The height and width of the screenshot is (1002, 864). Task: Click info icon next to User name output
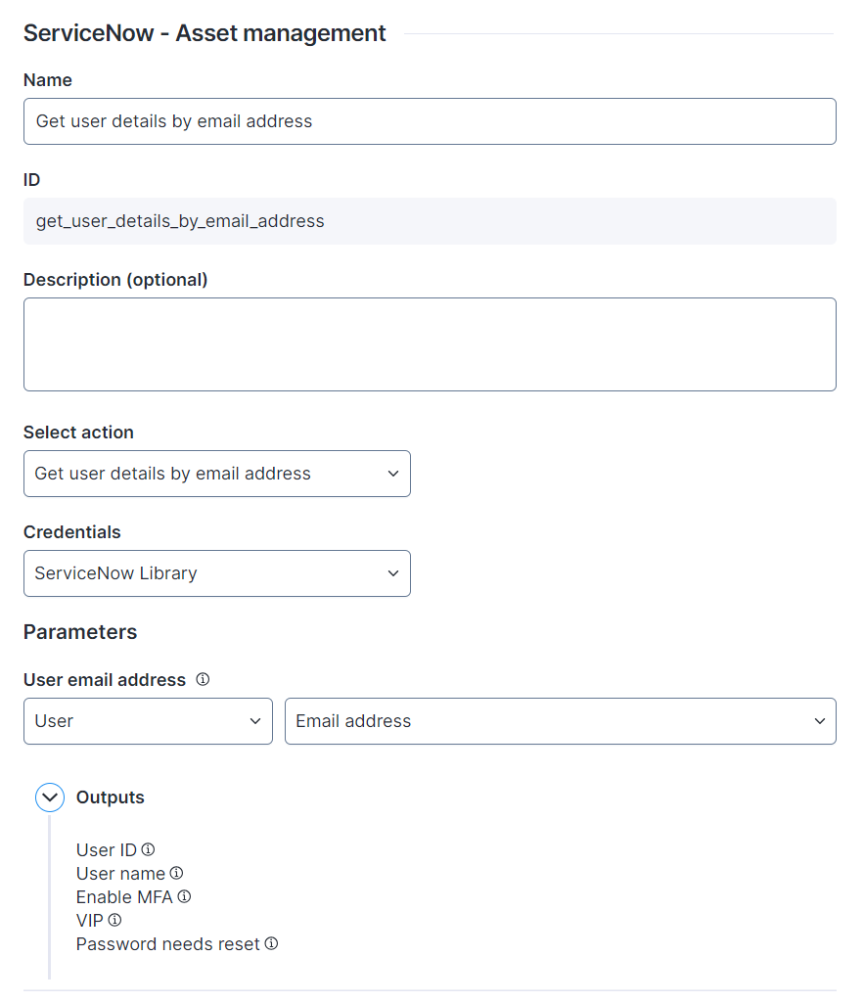point(176,873)
